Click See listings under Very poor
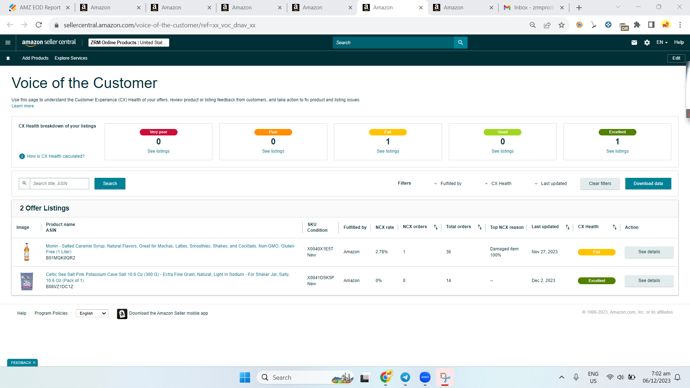 [x=158, y=151]
